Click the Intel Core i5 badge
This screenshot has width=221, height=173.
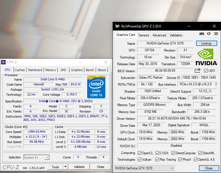tap(96, 87)
